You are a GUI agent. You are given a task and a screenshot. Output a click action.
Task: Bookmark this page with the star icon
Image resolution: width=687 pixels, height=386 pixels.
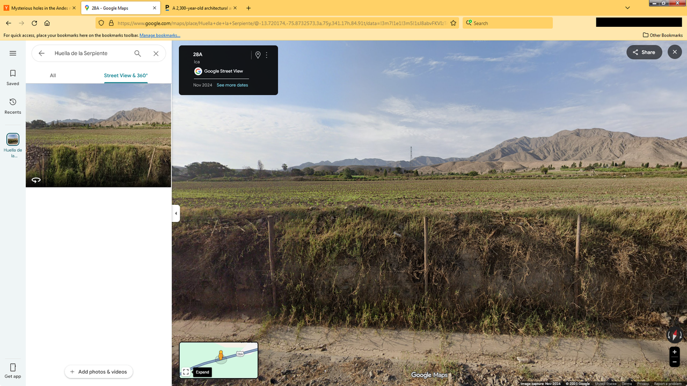(453, 24)
